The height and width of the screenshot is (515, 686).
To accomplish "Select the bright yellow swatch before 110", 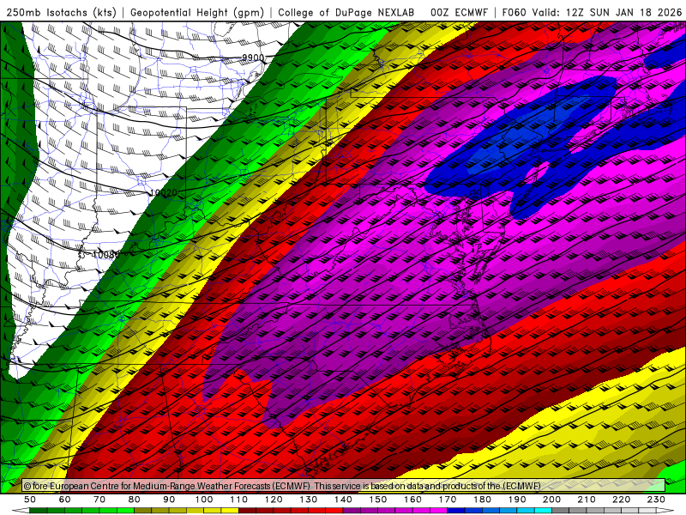I will coord(230,510).
